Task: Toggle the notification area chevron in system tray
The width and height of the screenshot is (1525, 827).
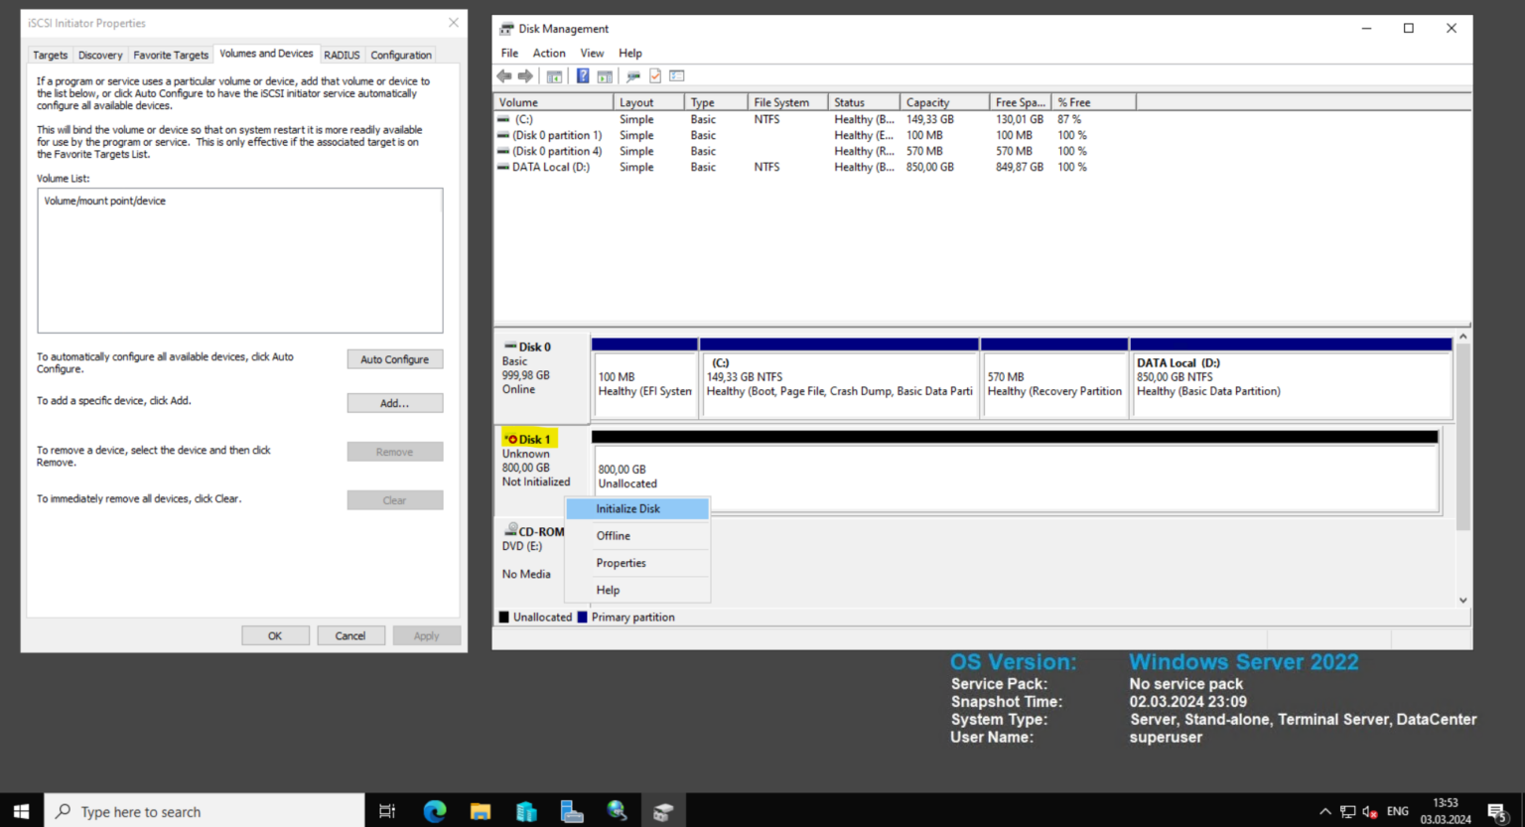Action: coord(1324,810)
